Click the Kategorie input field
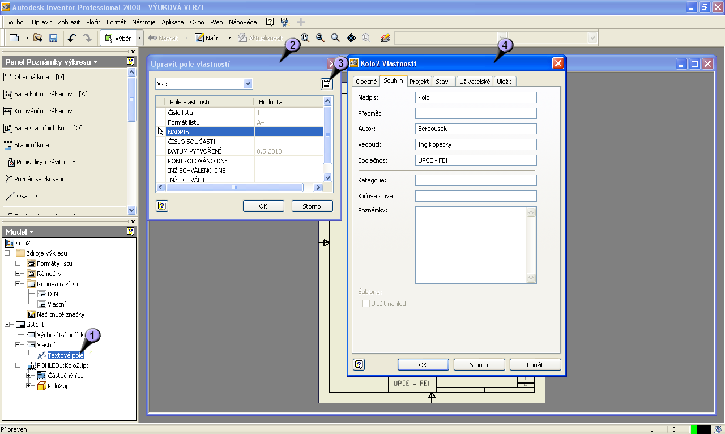The image size is (725, 434). [475, 180]
